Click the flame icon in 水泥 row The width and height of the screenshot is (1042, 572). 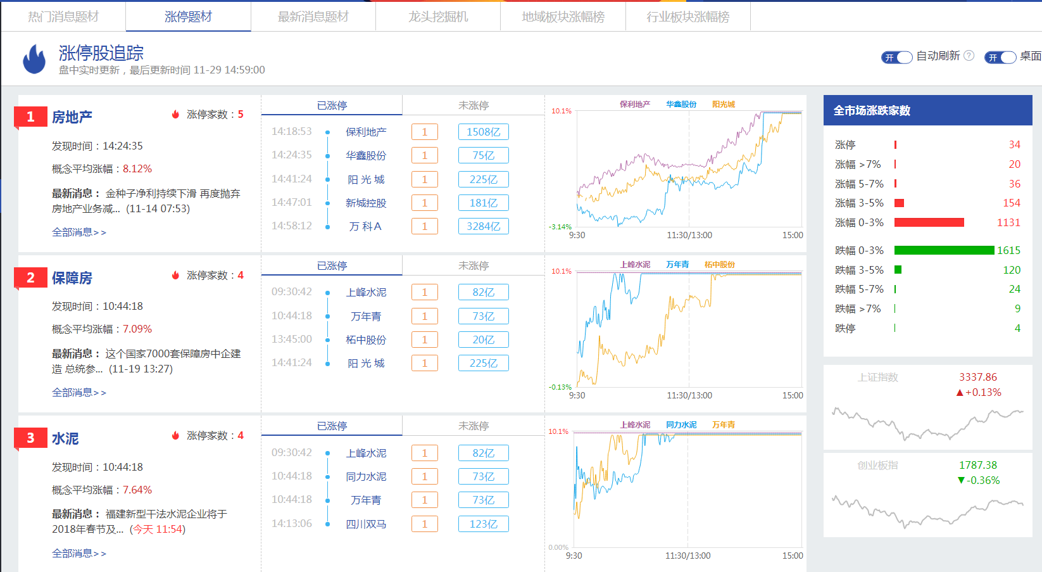pyautogui.click(x=175, y=436)
